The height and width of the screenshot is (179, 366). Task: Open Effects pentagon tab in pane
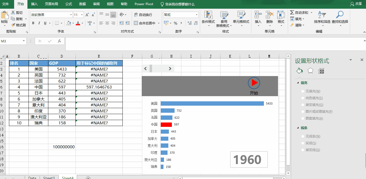310,71
